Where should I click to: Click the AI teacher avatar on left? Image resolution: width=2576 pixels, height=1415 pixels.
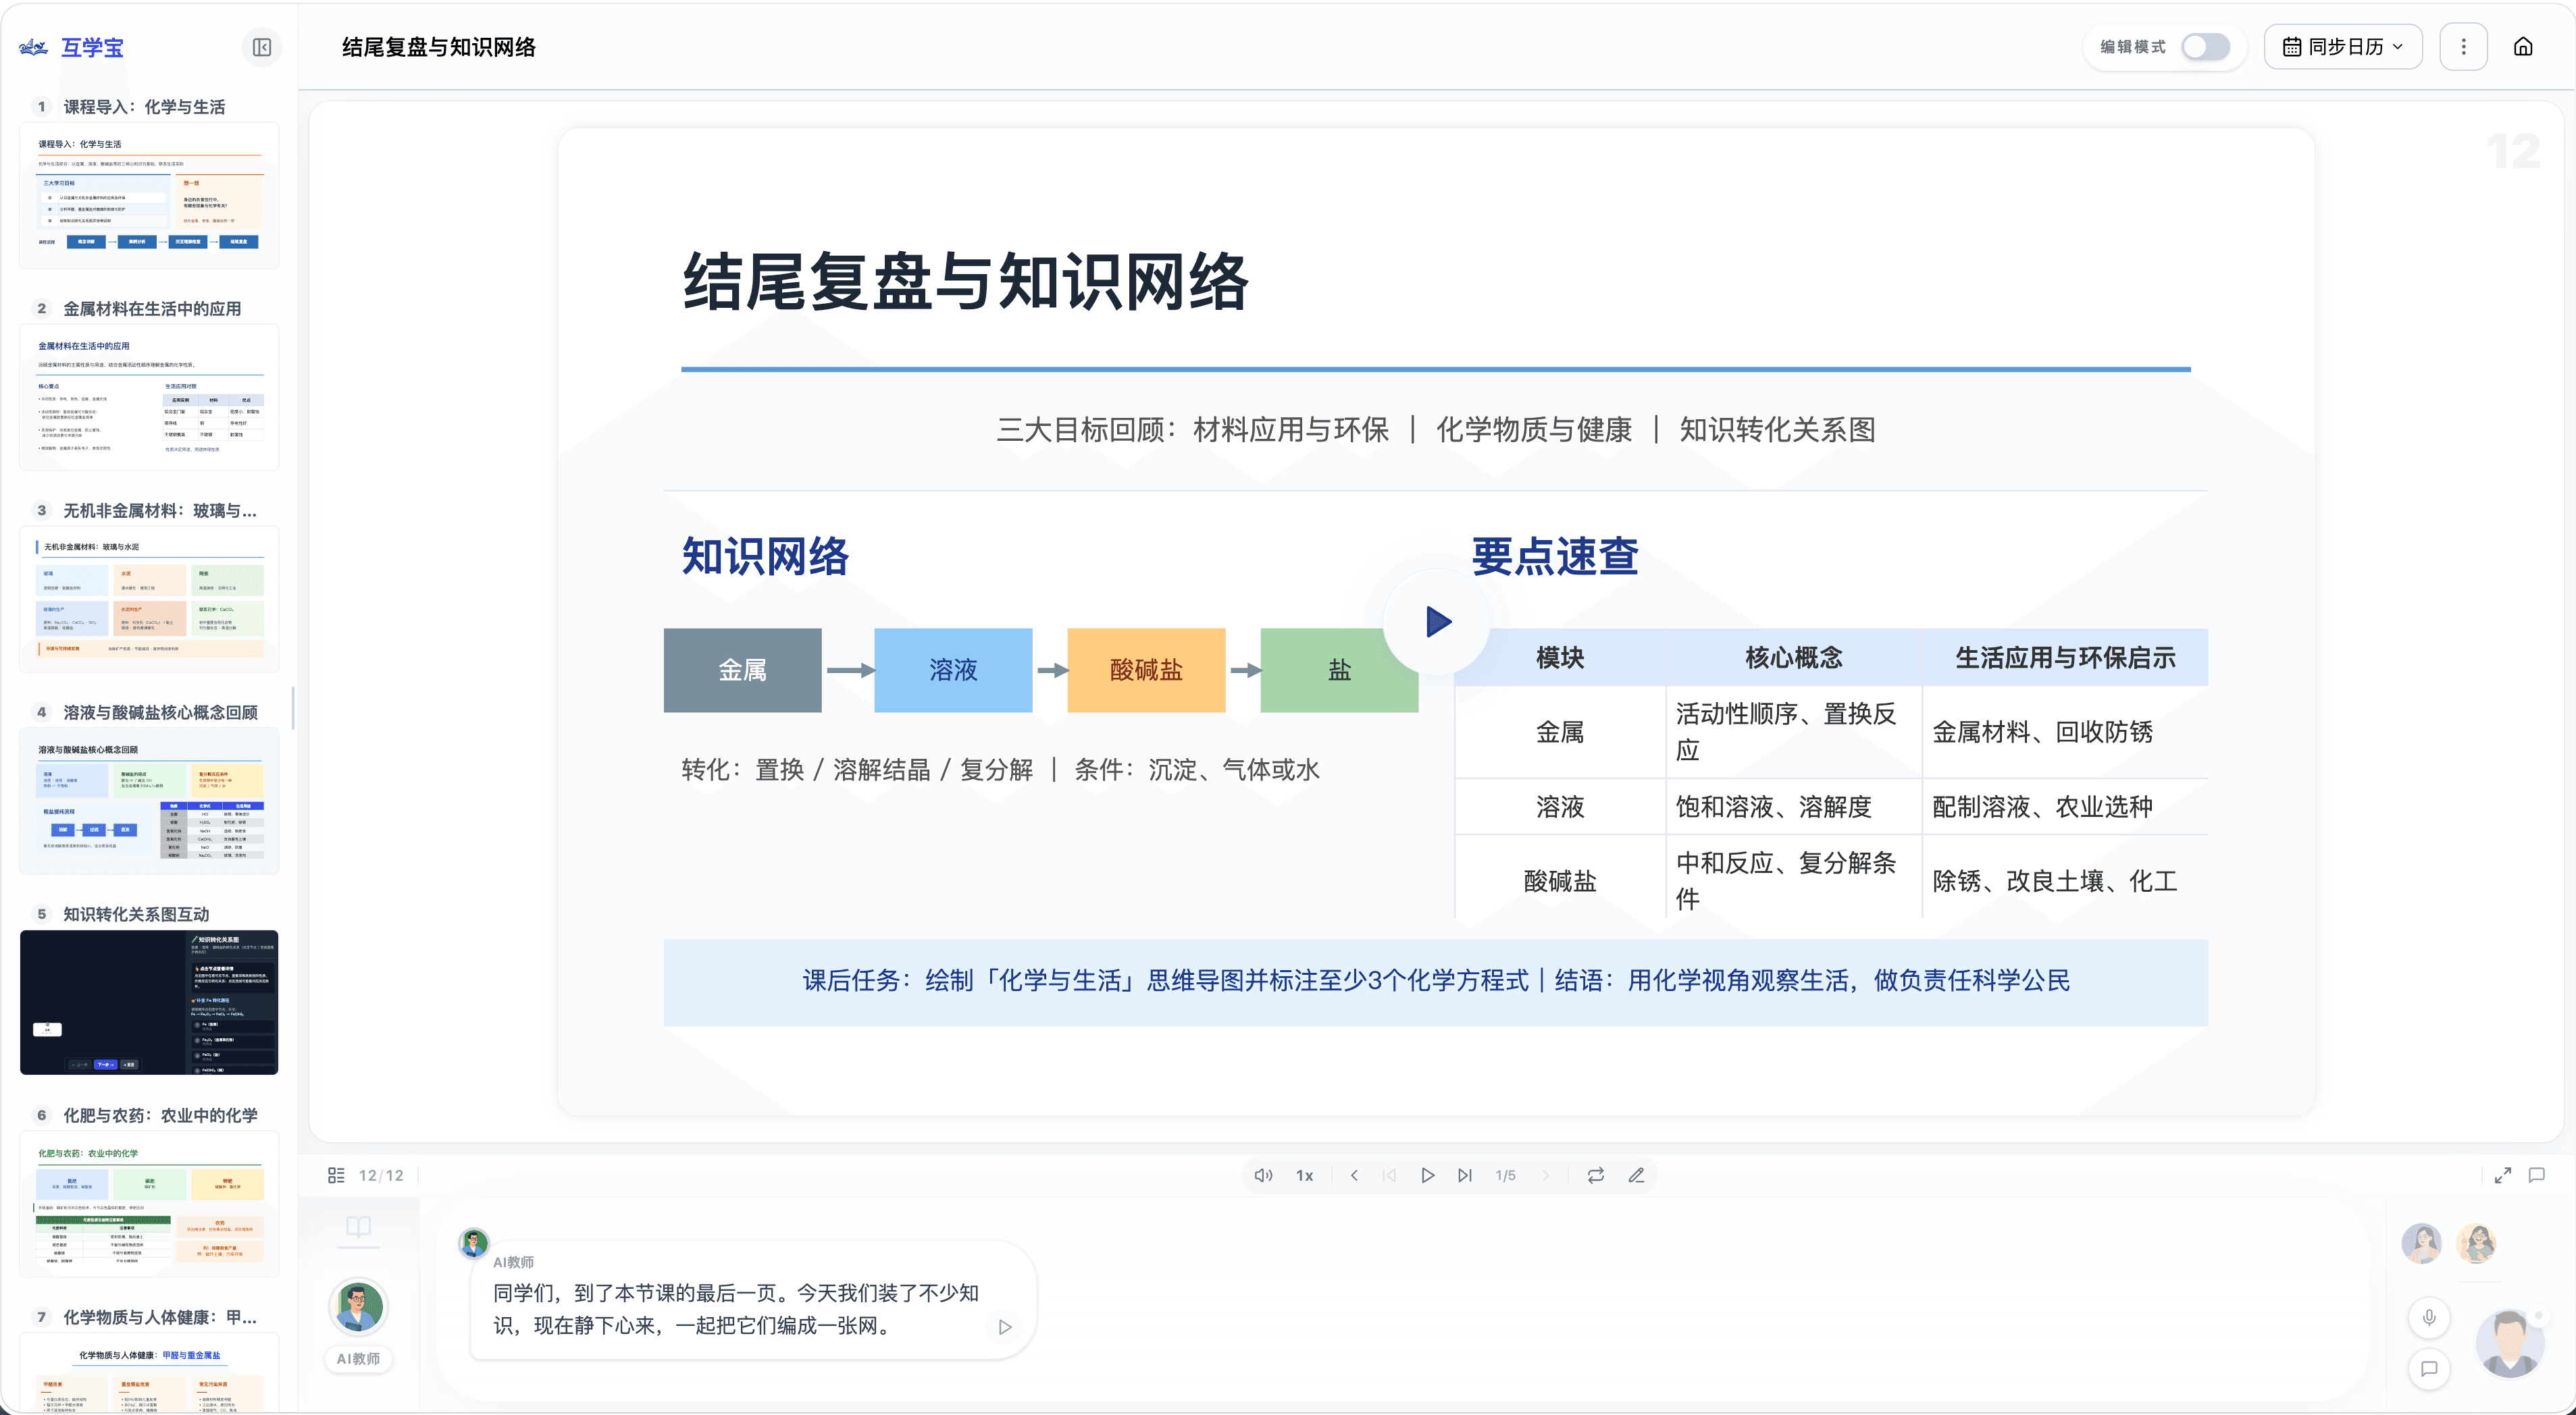pyautogui.click(x=358, y=1307)
